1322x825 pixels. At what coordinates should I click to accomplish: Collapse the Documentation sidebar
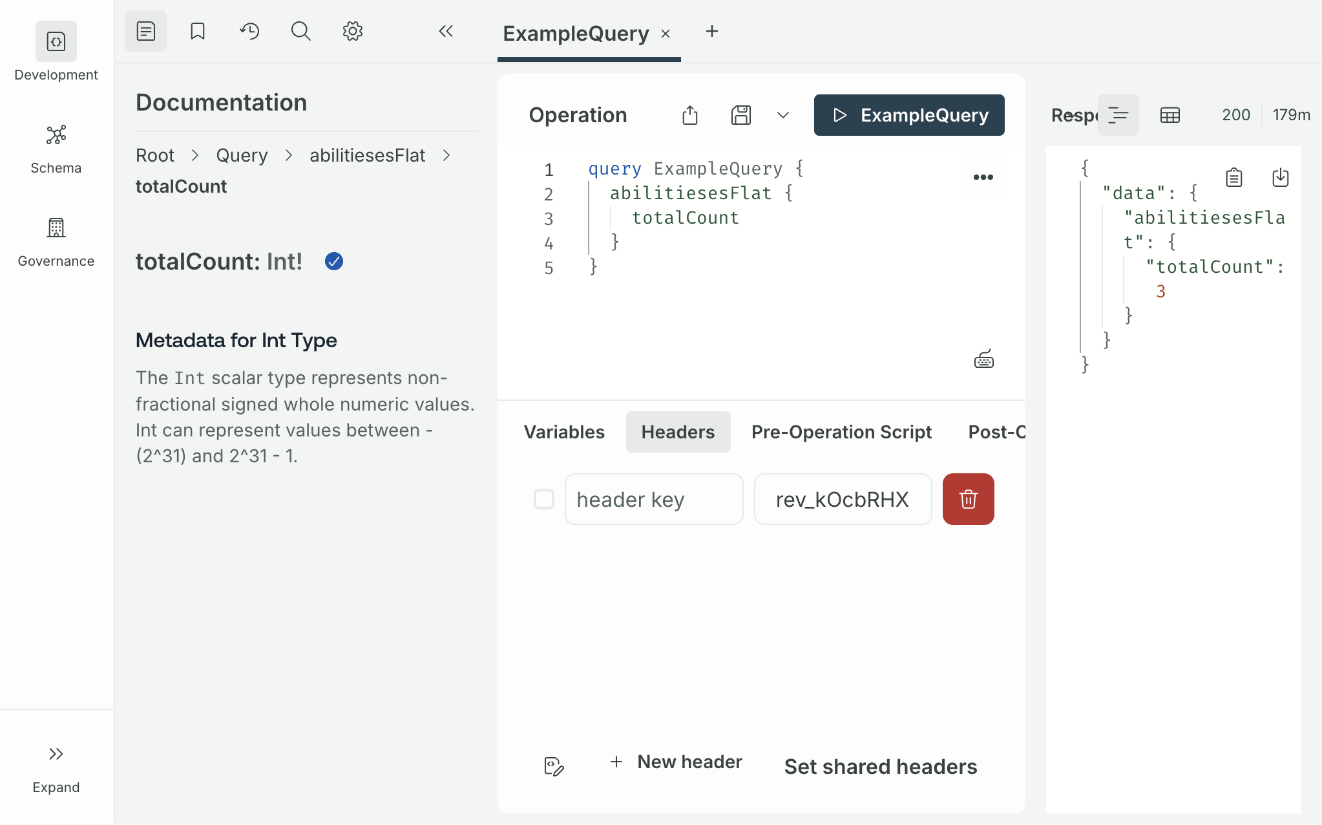click(445, 30)
